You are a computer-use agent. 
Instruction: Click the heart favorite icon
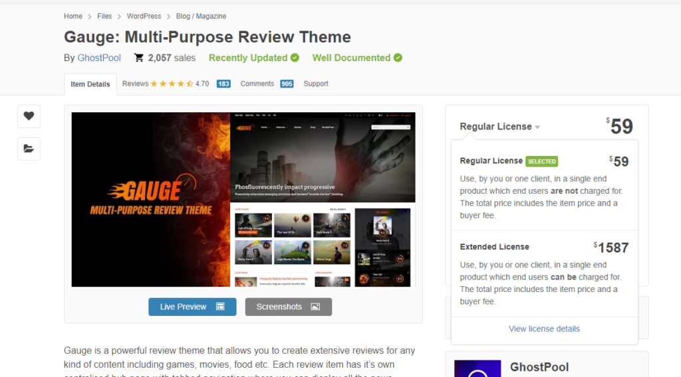tap(29, 116)
